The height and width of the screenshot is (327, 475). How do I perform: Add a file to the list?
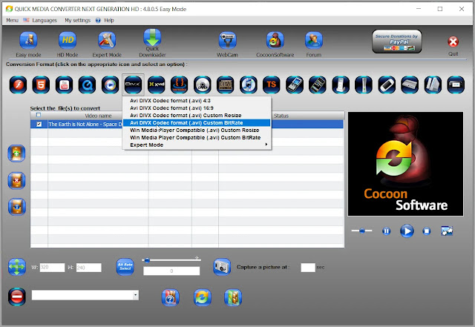coord(16,153)
